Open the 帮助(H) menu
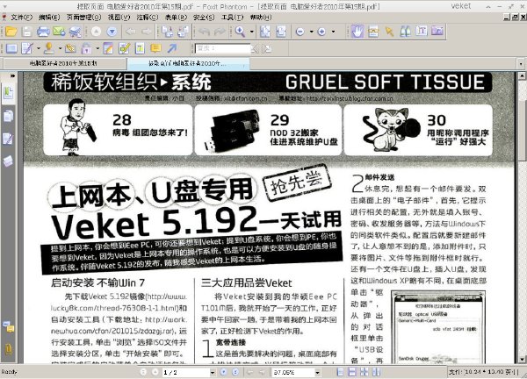The width and height of the screenshot is (527, 379). point(261,18)
